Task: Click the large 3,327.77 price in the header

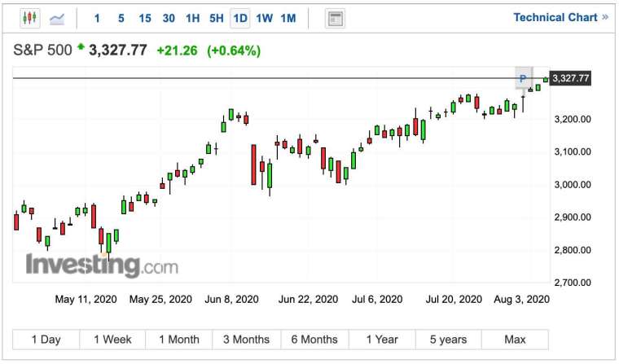Action: click(x=117, y=50)
